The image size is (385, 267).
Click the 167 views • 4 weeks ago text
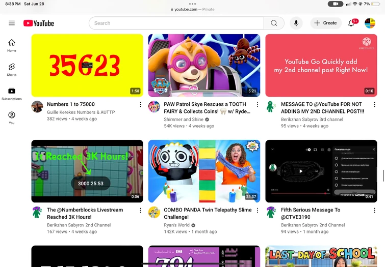(72, 231)
